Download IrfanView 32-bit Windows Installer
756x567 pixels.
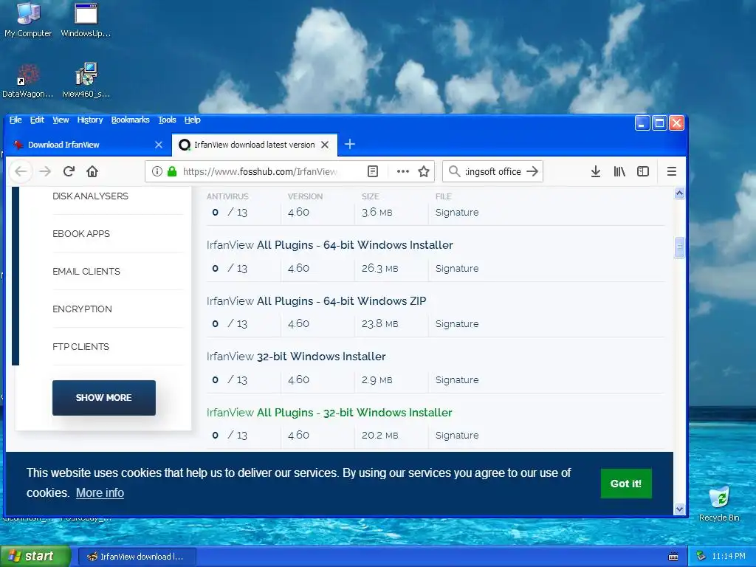point(296,357)
